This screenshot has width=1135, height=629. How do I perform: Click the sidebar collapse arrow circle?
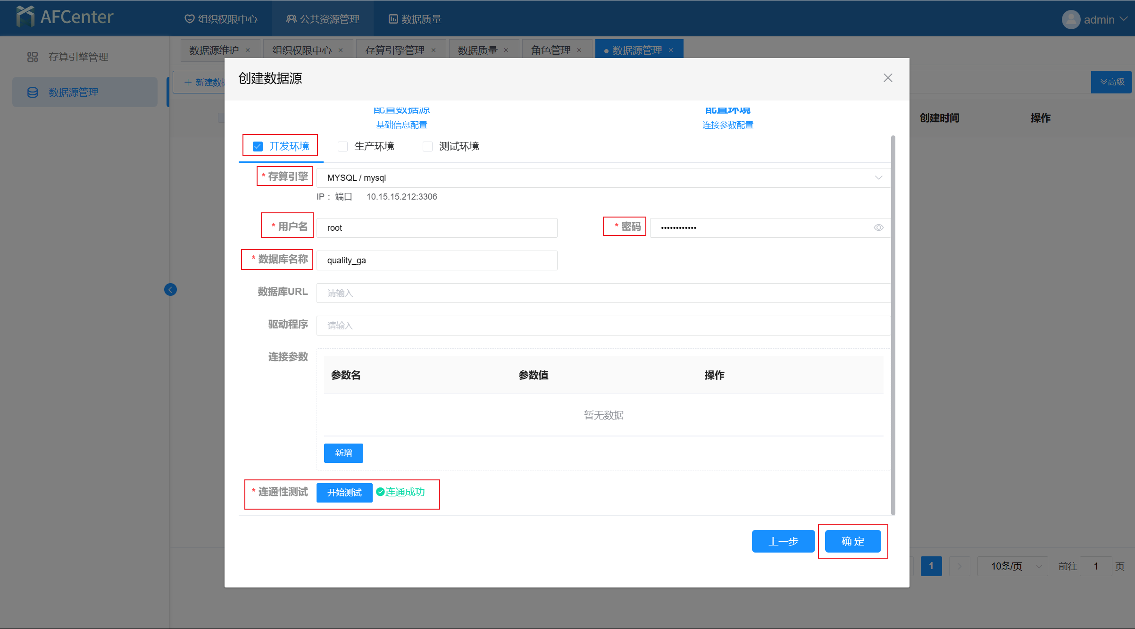[170, 290]
